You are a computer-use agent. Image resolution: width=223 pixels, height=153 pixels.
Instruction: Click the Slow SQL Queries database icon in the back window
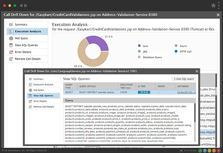coord(11,45)
